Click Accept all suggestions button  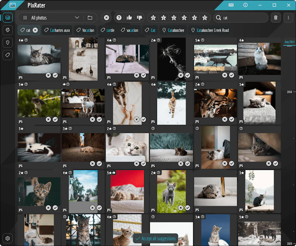pos(156,239)
